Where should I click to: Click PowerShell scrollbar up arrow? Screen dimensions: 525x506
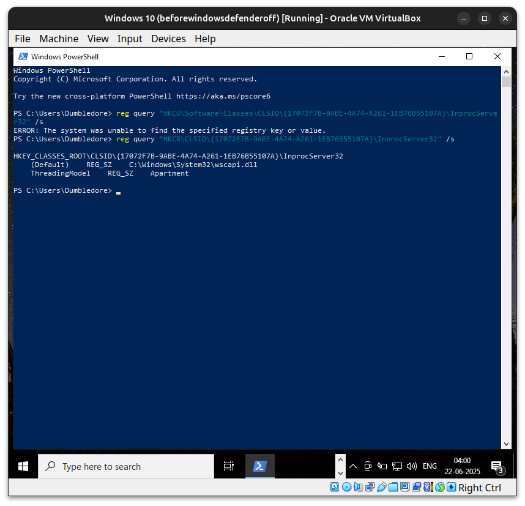(506, 72)
